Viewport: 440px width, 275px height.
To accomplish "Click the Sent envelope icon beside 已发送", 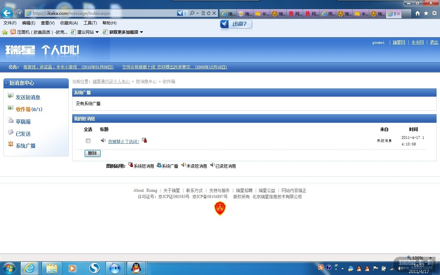I will [x=11, y=132].
